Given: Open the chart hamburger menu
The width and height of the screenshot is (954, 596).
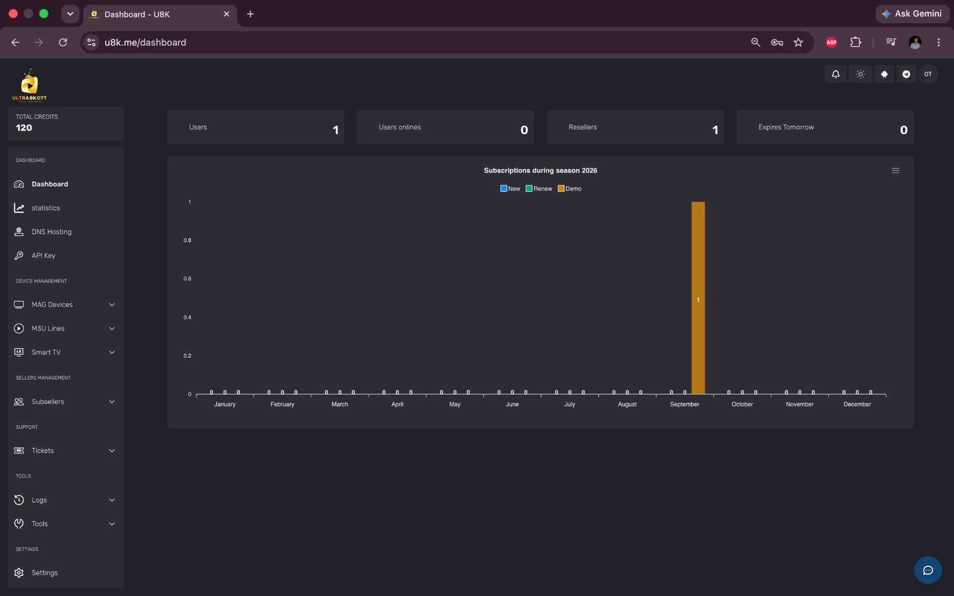Looking at the screenshot, I should tap(896, 170).
